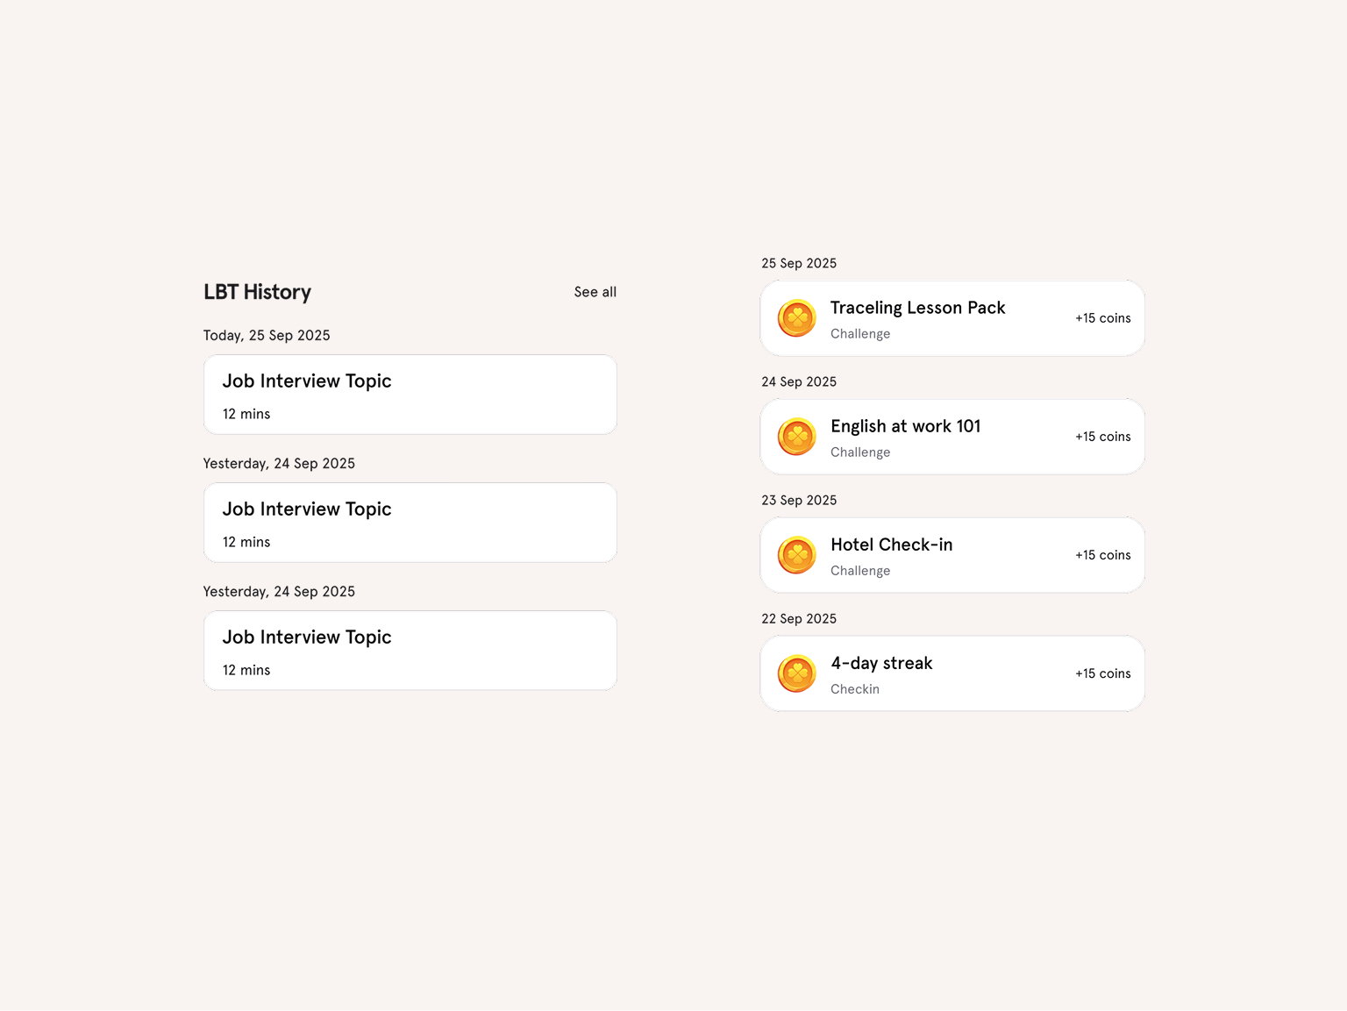Click the Today, 25 Sep 2025 date label

pos(267,335)
